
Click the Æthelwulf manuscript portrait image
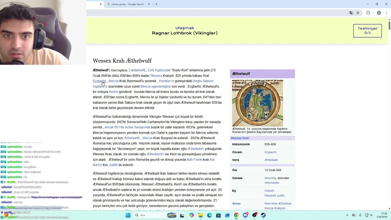tap(258, 103)
